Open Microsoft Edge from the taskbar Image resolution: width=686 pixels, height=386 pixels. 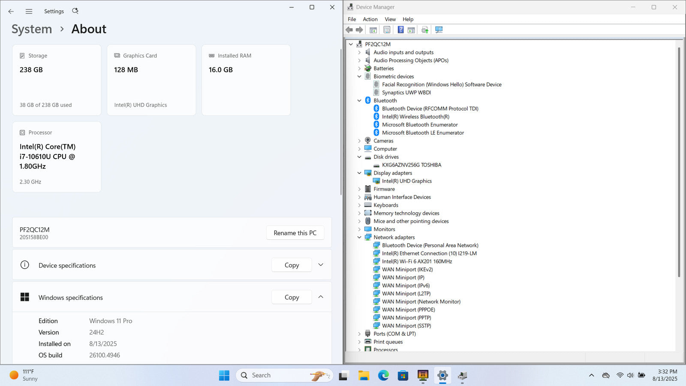(383, 376)
